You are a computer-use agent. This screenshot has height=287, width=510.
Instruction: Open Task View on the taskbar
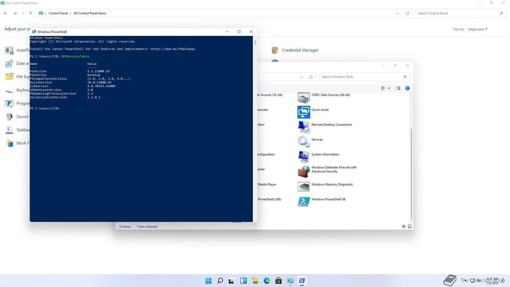[232, 281]
